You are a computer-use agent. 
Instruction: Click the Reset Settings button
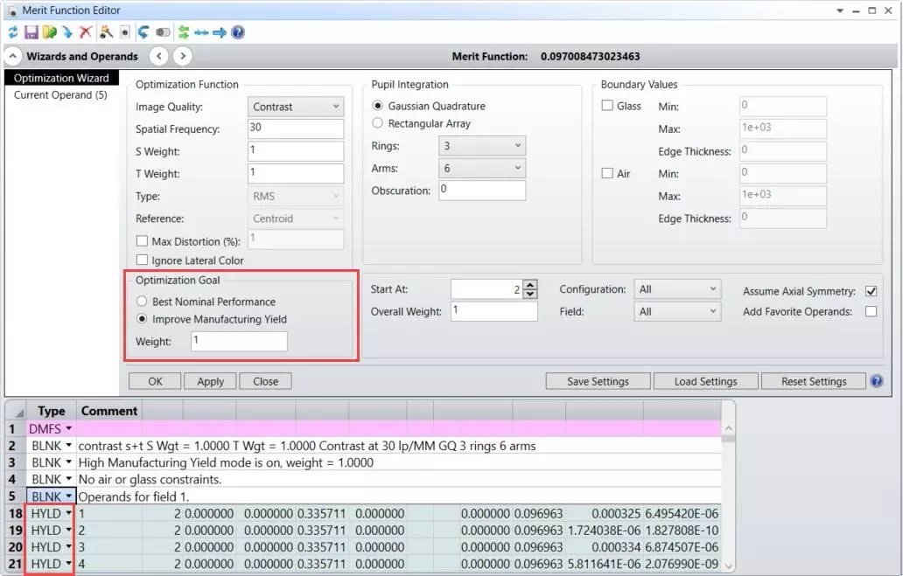point(813,381)
